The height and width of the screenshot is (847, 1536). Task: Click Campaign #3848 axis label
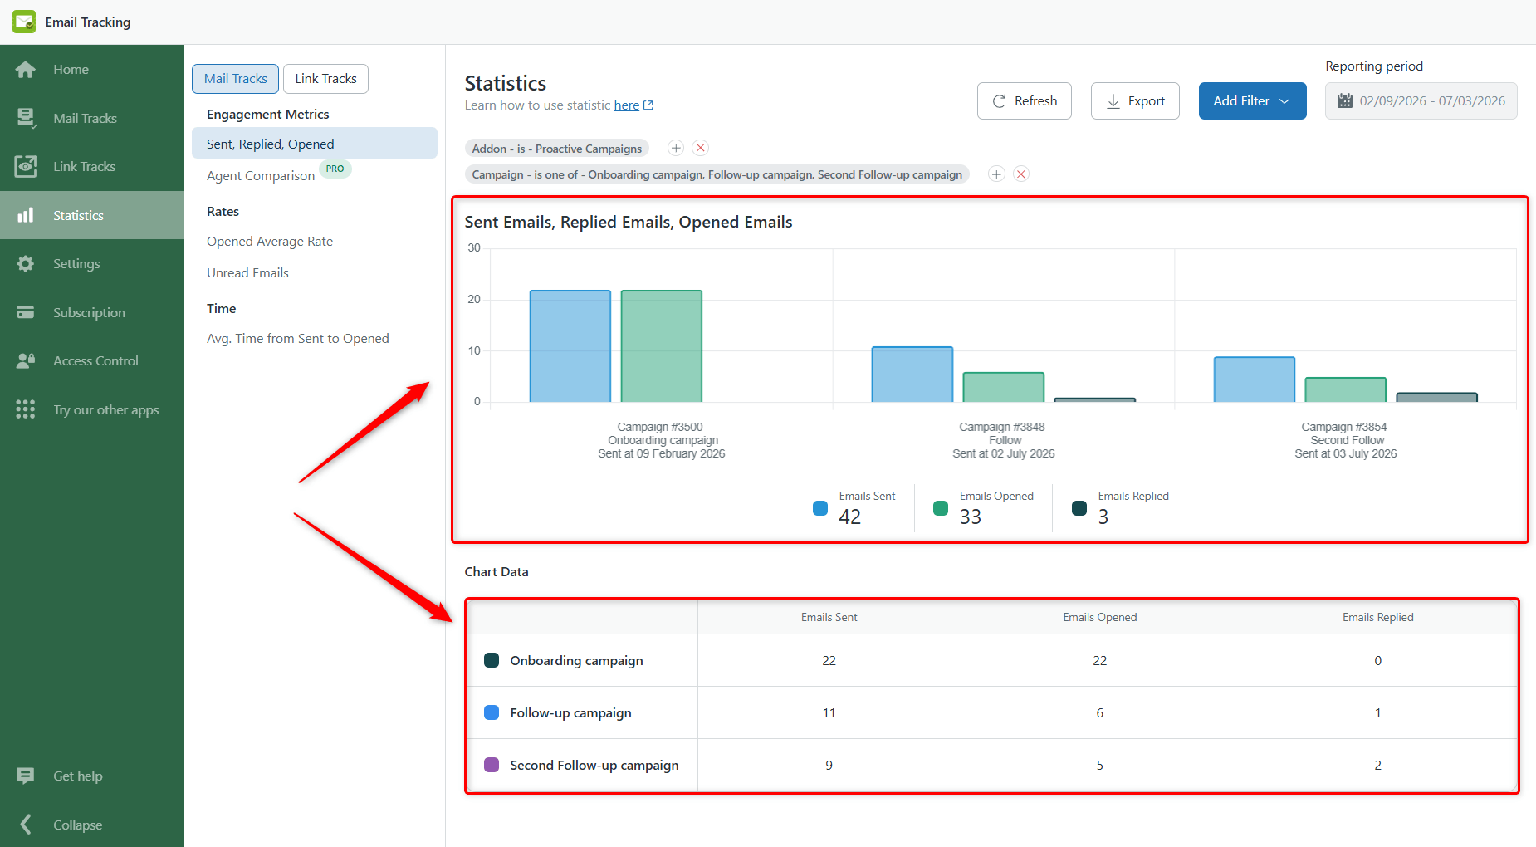click(x=1004, y=440)
